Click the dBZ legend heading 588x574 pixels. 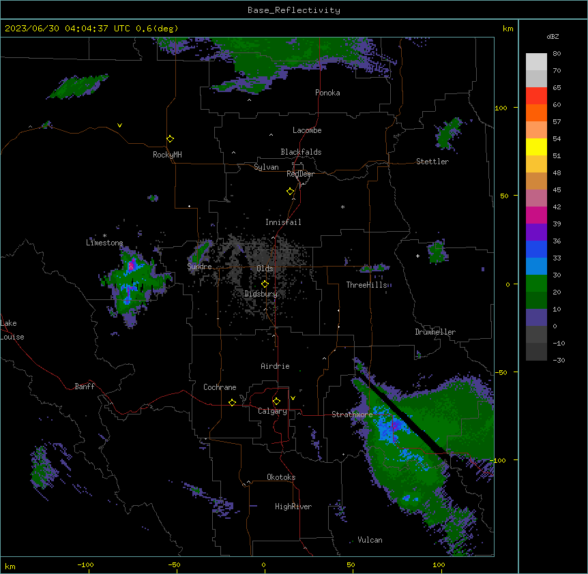pyautogui.click(x=553, y=36)
